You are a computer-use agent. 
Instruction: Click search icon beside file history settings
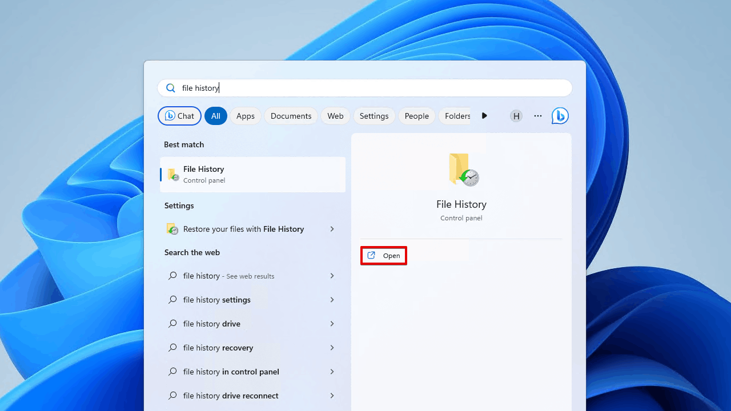click(x=172, y=300)
